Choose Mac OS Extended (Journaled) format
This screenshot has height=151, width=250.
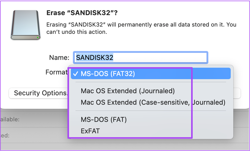pos(128,91)
